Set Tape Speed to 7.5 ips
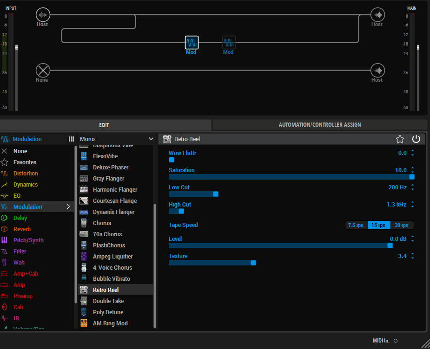 click(356, 225)
